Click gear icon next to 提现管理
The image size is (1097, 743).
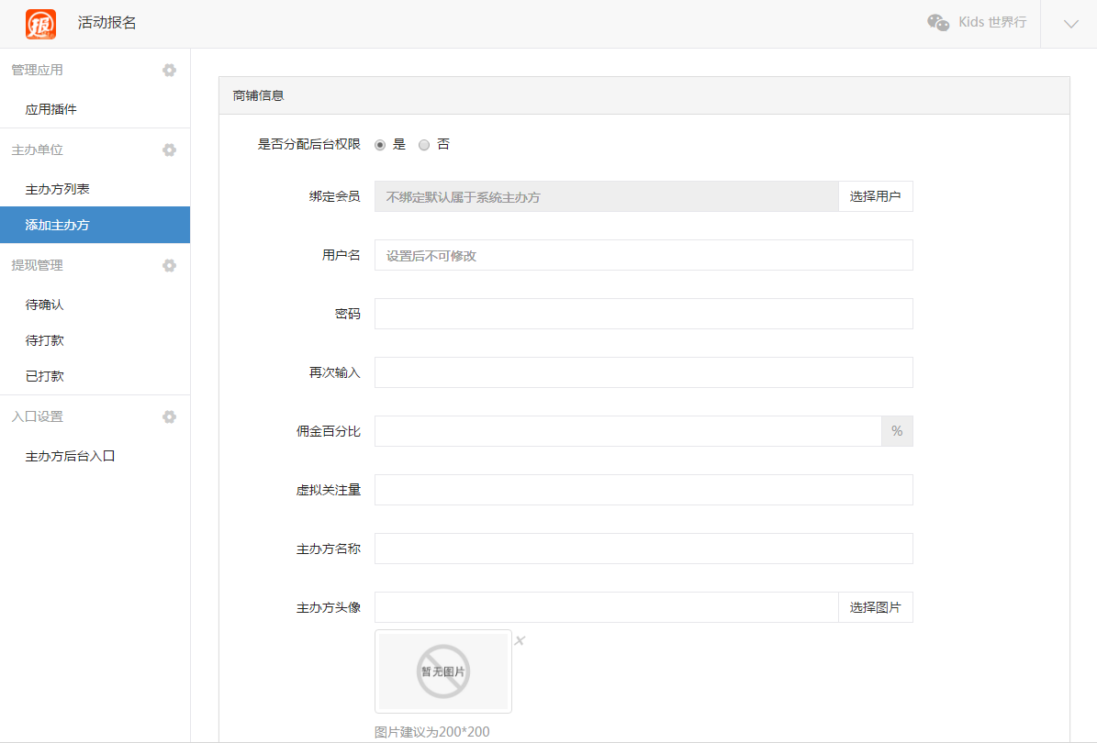click(169, 266)
